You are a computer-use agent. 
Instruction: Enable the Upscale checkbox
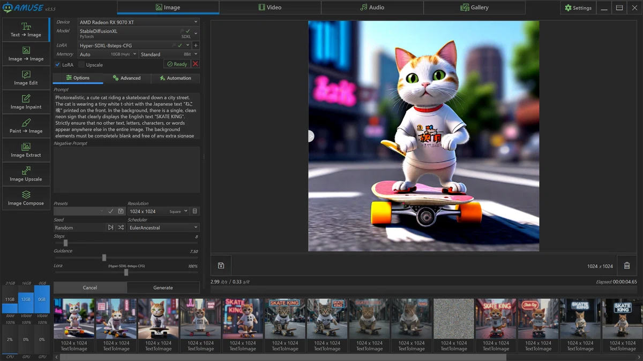81,65
